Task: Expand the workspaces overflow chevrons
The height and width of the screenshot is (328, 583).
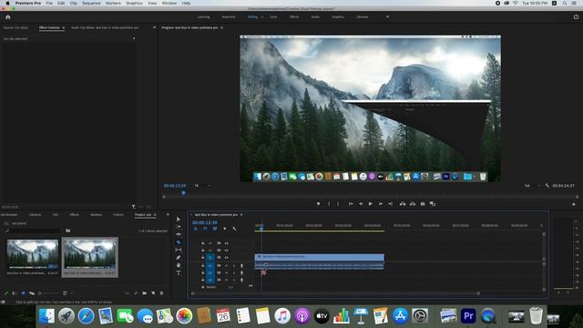Action: (x=387, y=16)
